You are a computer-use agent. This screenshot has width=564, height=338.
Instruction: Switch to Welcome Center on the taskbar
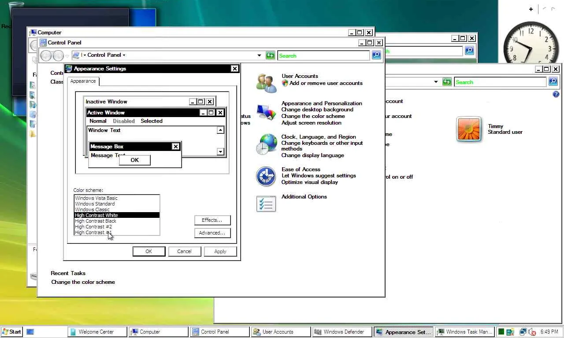pyautogui.click(x=97, y=332)
